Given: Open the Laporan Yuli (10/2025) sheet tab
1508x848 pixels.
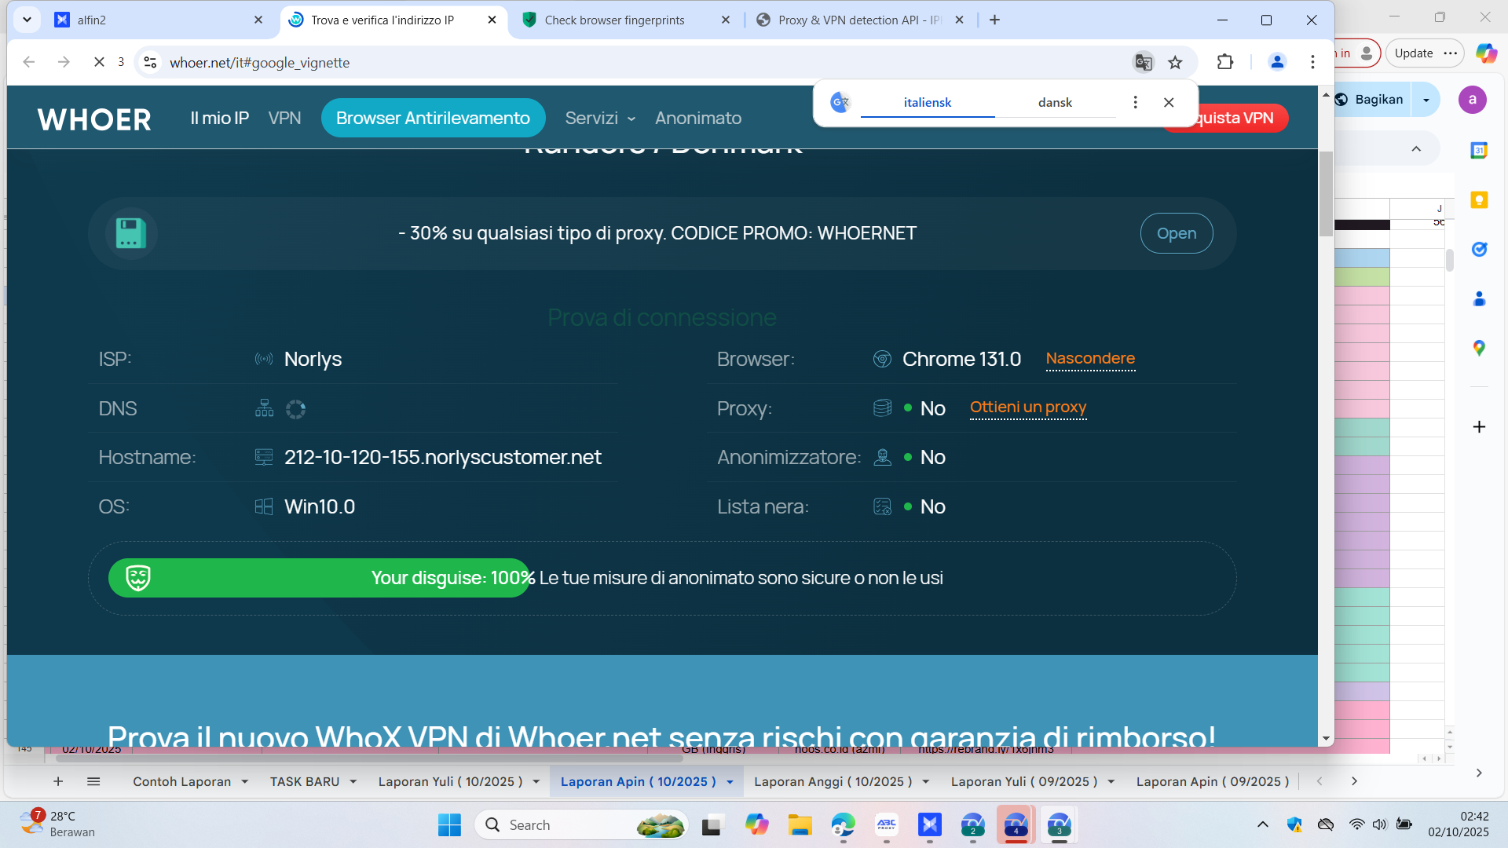Looking at the screenshot, I should [450, 782].
